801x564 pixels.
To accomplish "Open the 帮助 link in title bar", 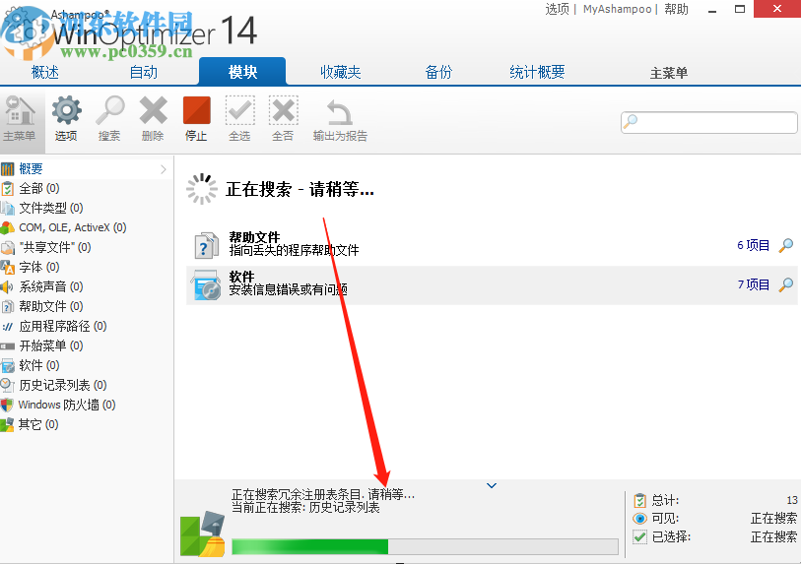I will click(x=676, y=9).
